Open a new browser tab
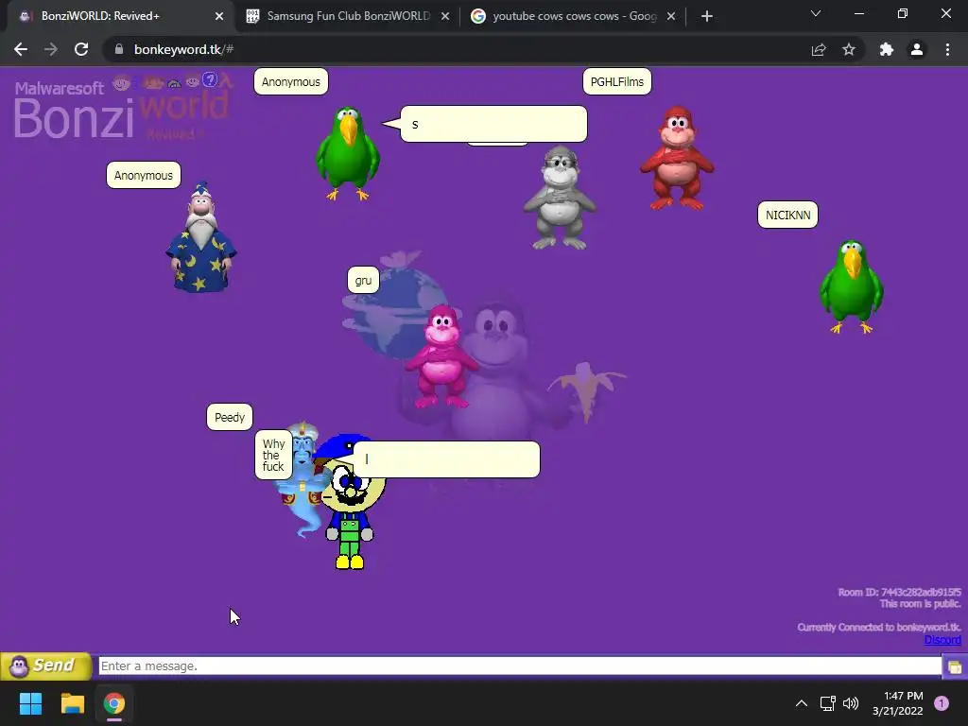 (707, 16)
